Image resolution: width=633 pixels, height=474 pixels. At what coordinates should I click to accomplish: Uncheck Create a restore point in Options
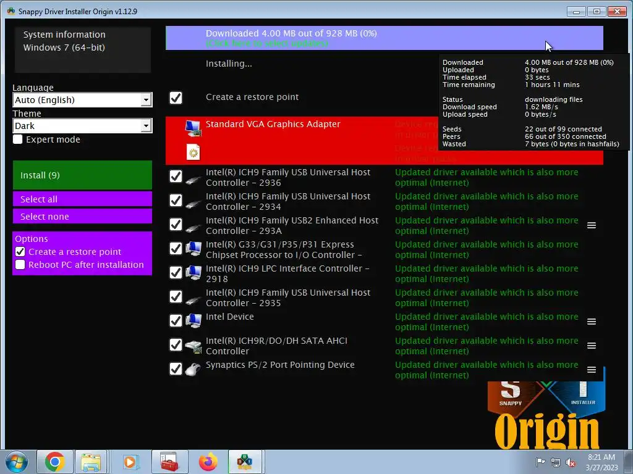[x=20, y=252]
